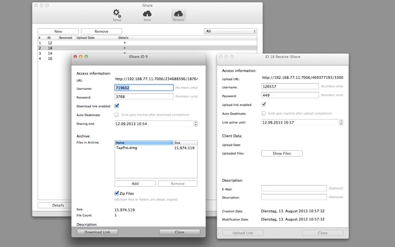
Task: Open the All filter dropdown
Action: tap(230, 31)
